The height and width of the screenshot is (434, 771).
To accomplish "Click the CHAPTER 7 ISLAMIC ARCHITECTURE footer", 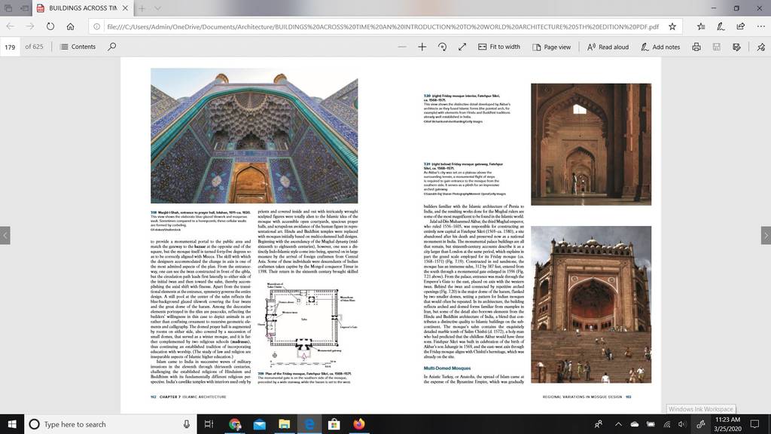I will (192, 396).
